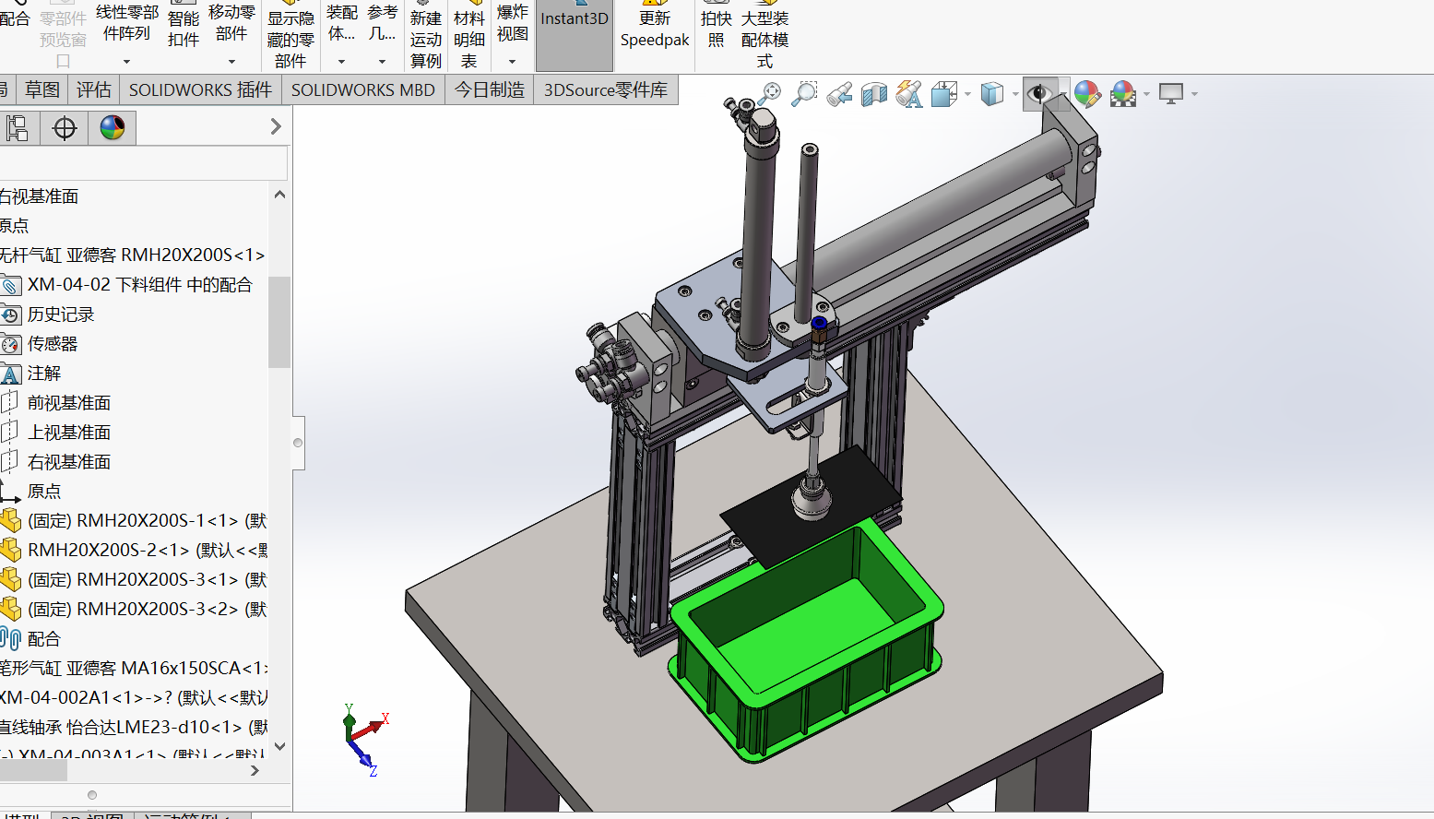Viewport: 1434px width, 819px height.
Task: Open the View Settings dropdown arrow
Action: point(1194,94)
